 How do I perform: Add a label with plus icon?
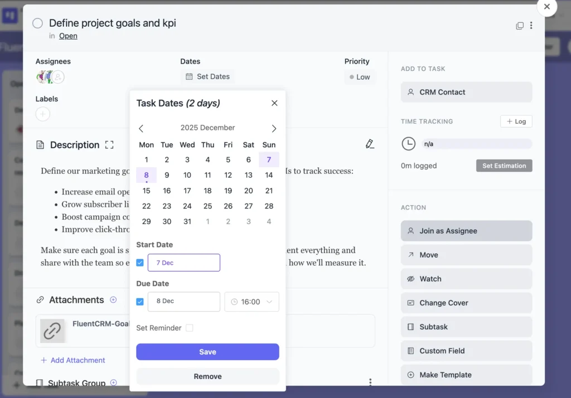[43, 114]
